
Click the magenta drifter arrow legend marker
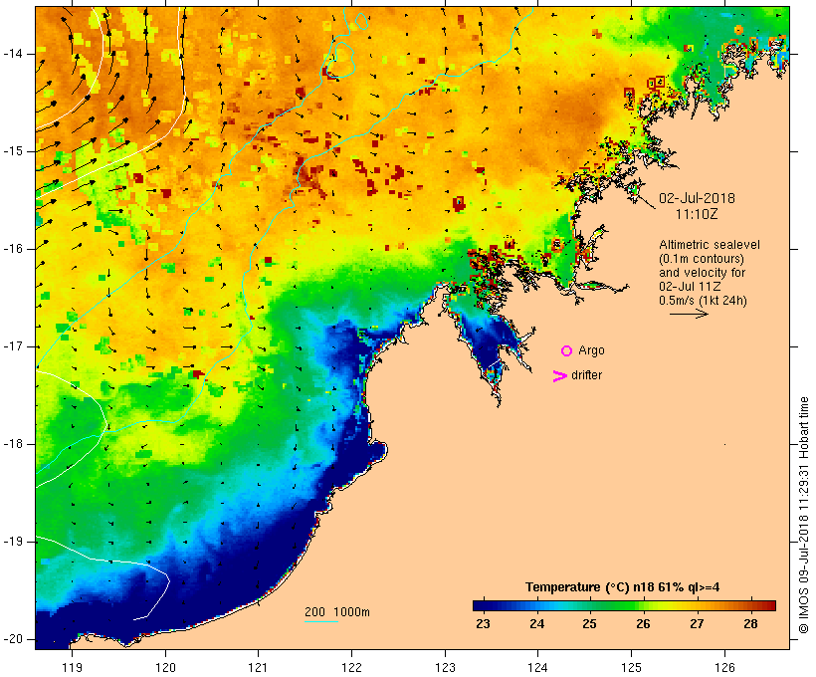pos(560,376)
